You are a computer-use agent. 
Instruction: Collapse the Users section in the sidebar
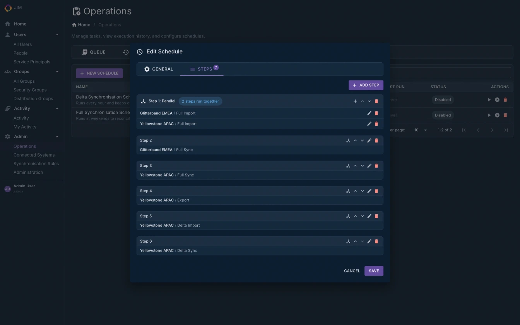click(x=57, y=34)
